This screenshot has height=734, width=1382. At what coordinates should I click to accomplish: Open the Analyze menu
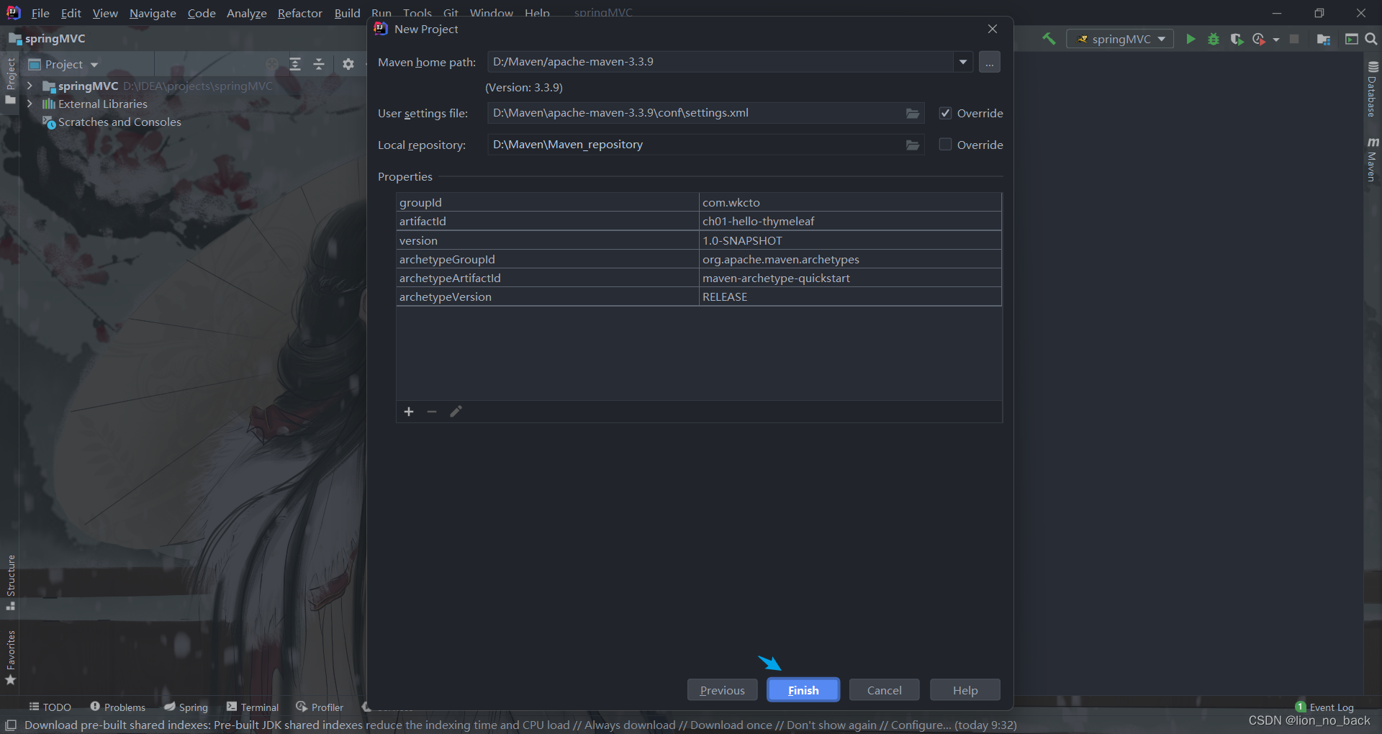(246, 13)
